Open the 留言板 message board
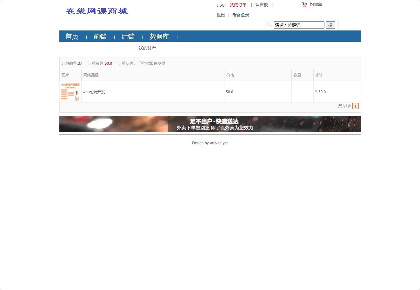Viewport: 420px width, 290px height. 261,4
